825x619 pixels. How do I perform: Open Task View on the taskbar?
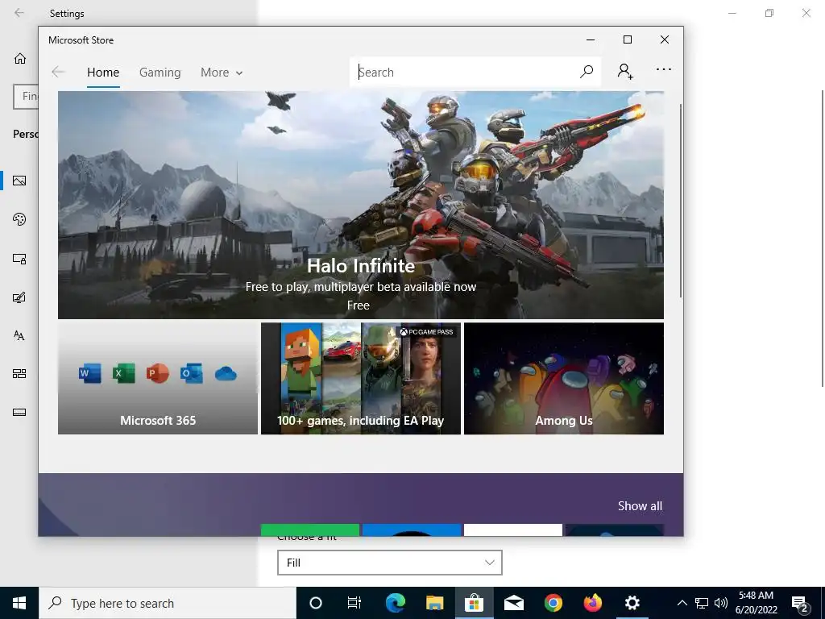click(x=354, y=603)
